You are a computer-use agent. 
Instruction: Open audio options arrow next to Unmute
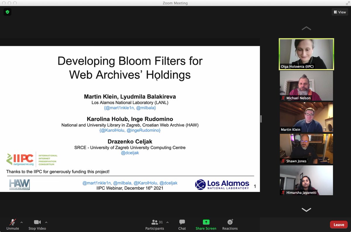[x=22, y=222]
